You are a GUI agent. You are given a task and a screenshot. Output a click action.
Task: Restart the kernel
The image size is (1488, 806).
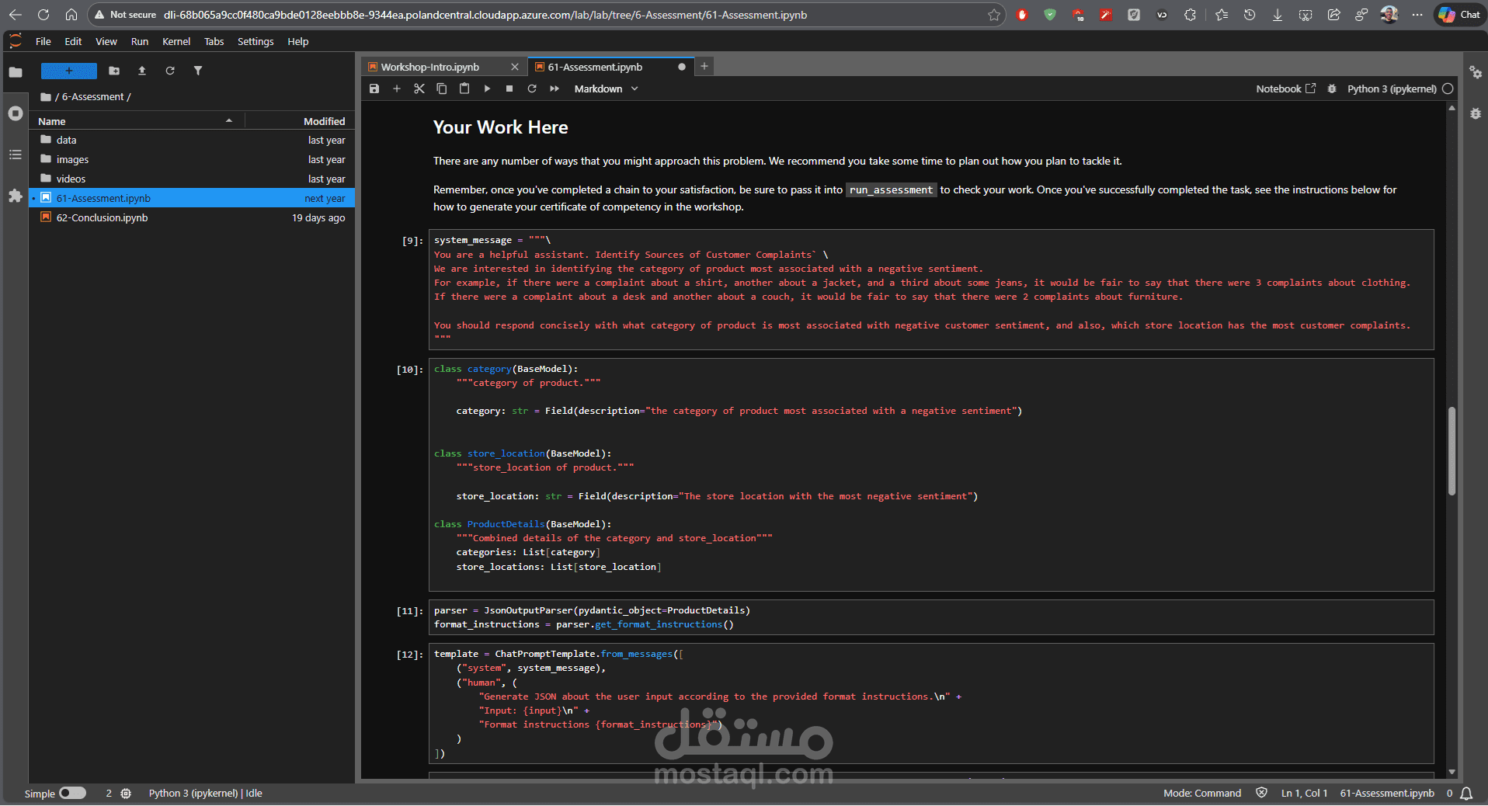(x=532, y=89)
